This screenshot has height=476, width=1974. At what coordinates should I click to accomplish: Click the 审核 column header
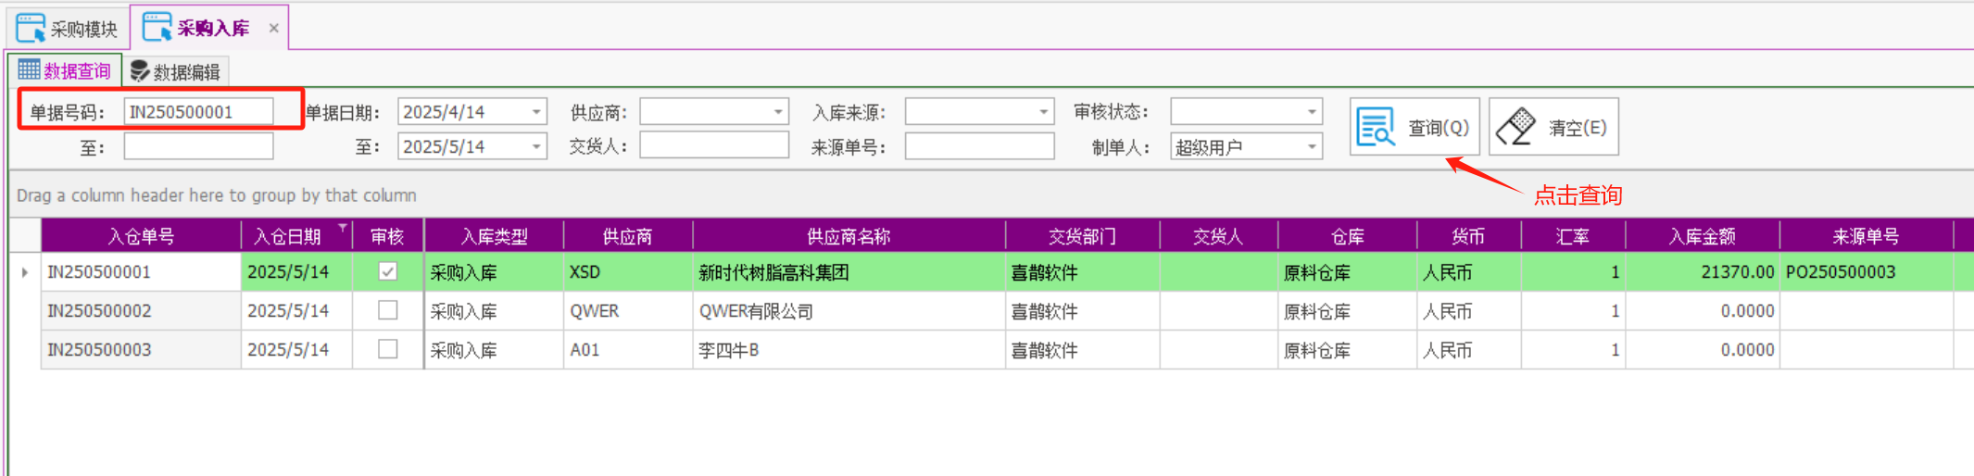point(387,236)
